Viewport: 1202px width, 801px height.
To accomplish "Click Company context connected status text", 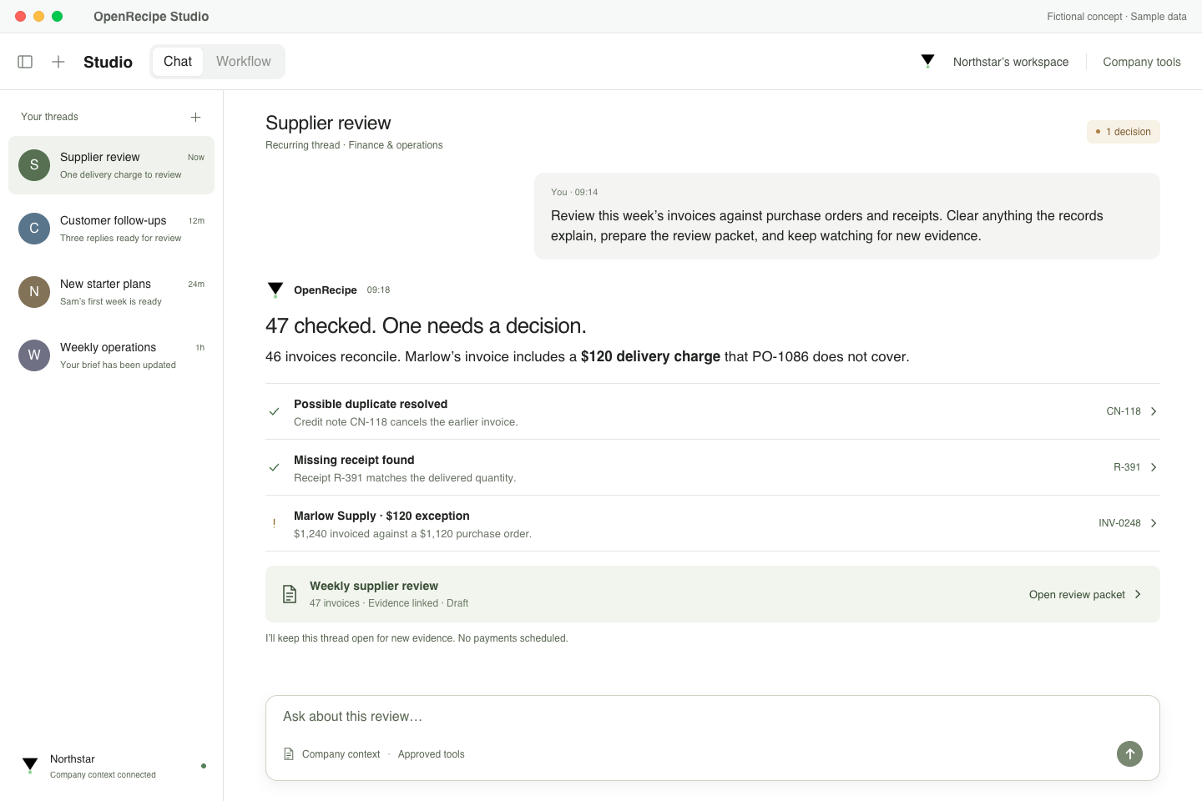I will coord(103,775).
